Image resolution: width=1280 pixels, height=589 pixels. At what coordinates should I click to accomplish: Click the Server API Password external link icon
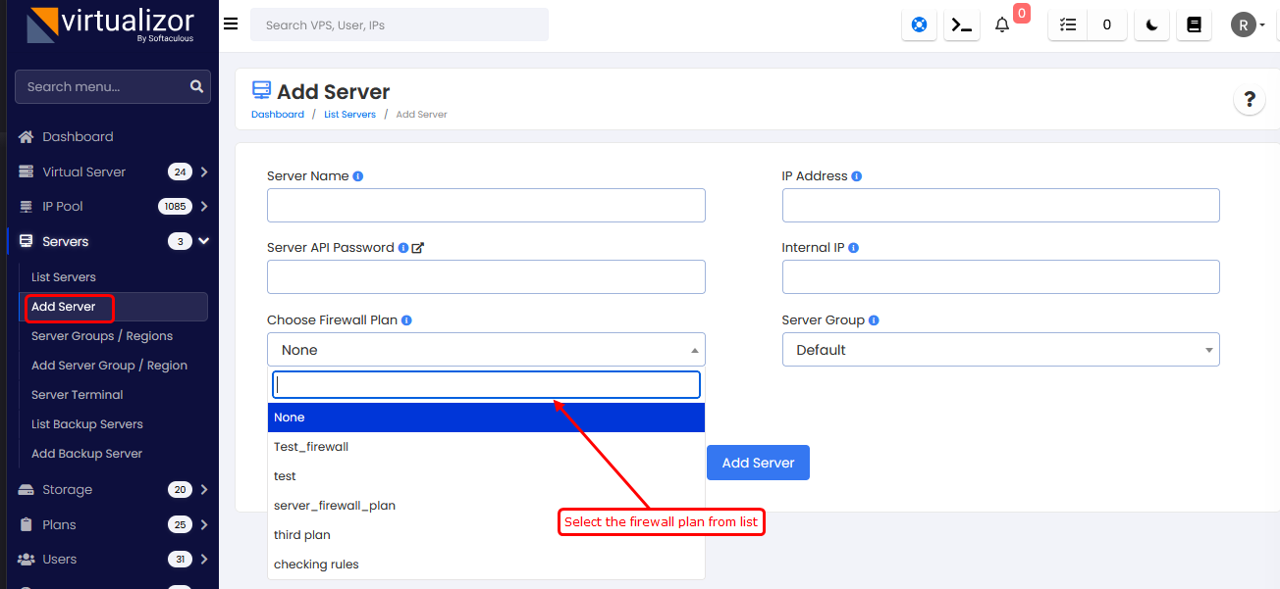click(x=418, y=248)
